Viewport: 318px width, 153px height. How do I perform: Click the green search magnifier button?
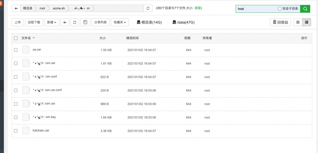click(305, 9)
